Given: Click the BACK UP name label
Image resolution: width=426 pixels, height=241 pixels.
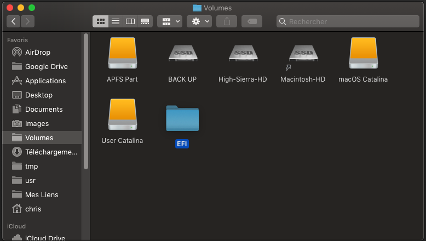Looking at the screenshot, I should (182, 79).
